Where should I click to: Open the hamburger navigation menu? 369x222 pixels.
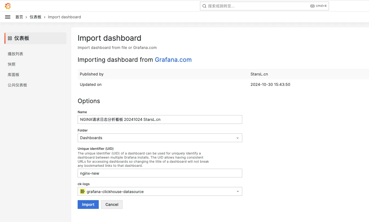tap(8, 17)
